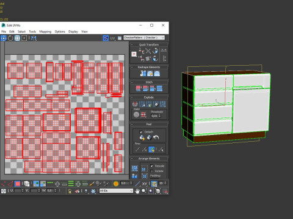Open the Select menu
The height and width of the screenshot is (219, 293).
tap(21, 32)
